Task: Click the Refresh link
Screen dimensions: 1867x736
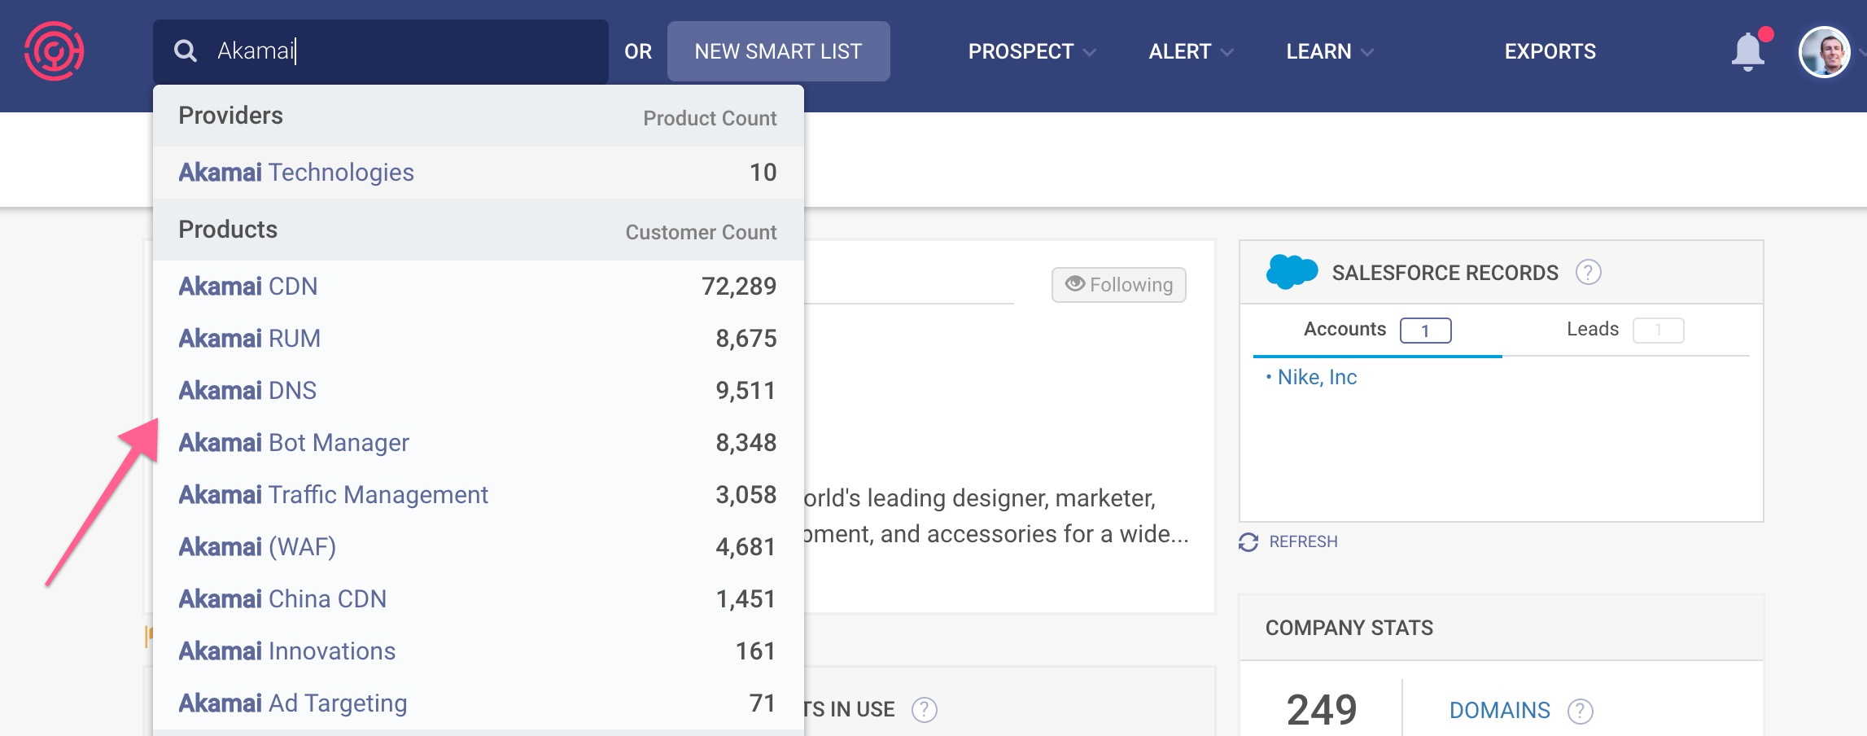Action: point(1303,542)
